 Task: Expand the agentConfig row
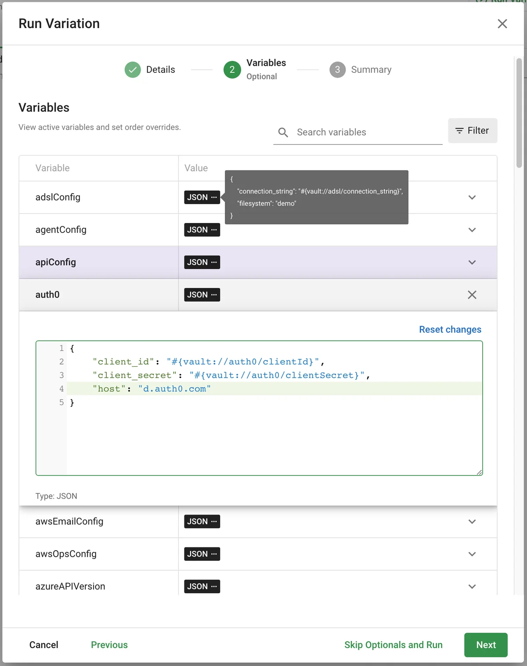[472, 230]
